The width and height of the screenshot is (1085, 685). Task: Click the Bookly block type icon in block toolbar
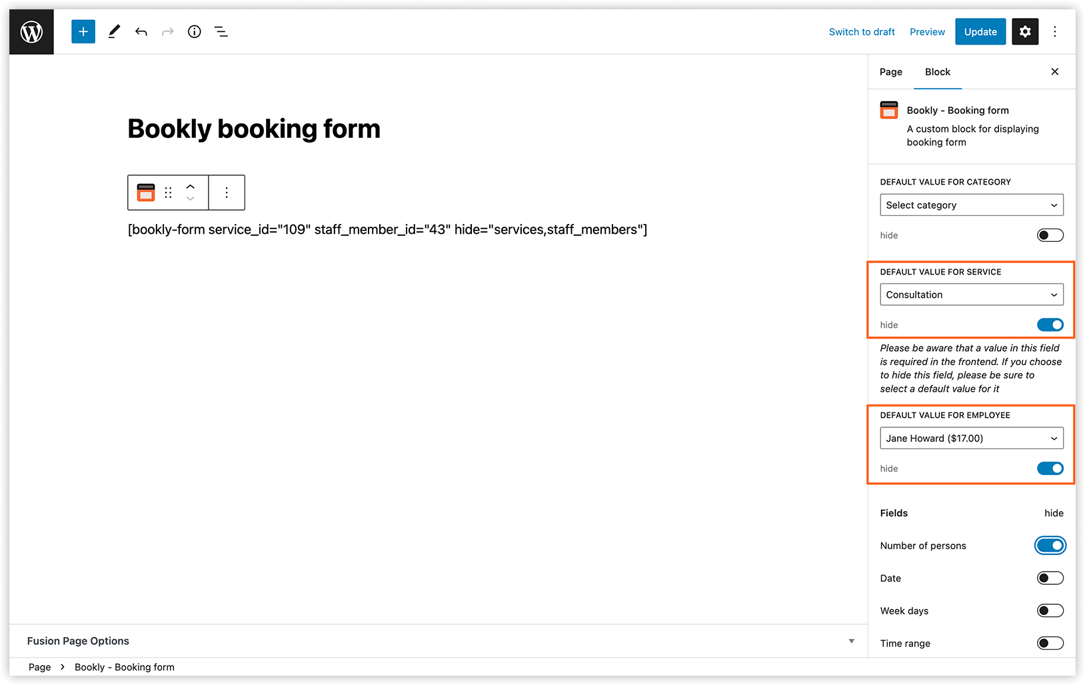(146, 193)
